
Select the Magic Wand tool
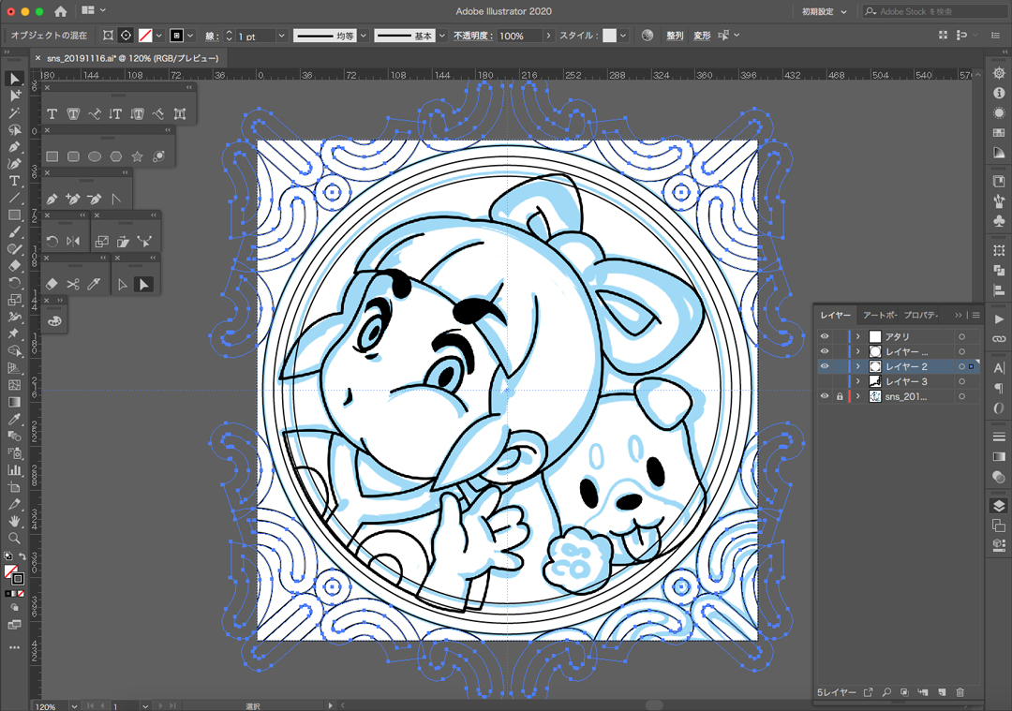14,113
